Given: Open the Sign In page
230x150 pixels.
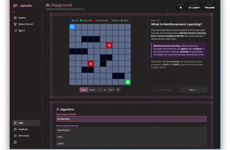Looking at the screenshot, I should (22, 31).
